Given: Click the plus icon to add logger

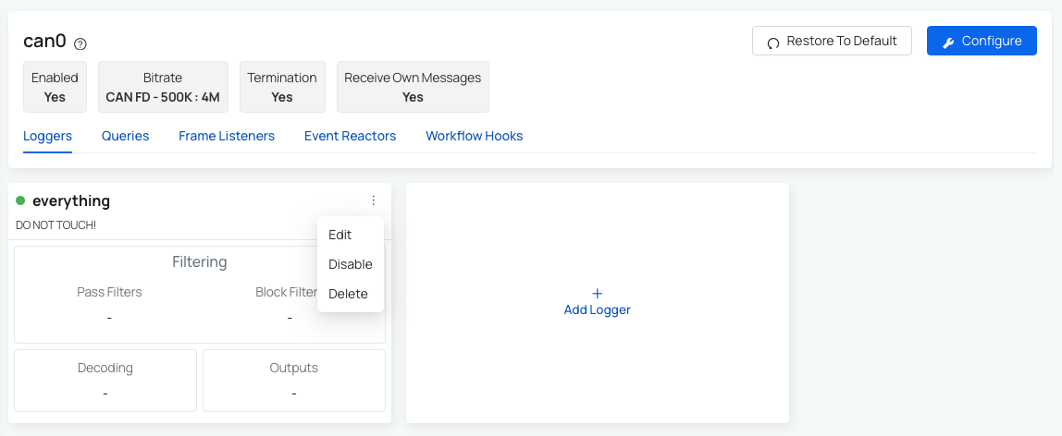Looking at the screenshot, I should [597, 293].
